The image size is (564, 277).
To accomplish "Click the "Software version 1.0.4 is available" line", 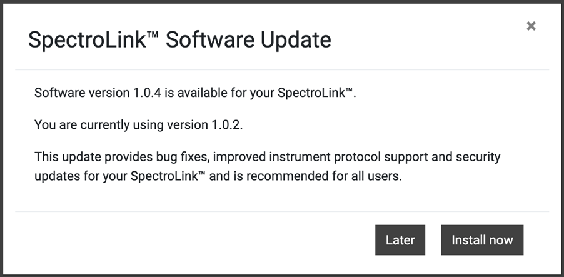I will [x=195, y=93].
